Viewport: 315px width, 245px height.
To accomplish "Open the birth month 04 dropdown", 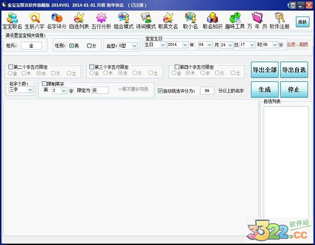I will [209, 45].
